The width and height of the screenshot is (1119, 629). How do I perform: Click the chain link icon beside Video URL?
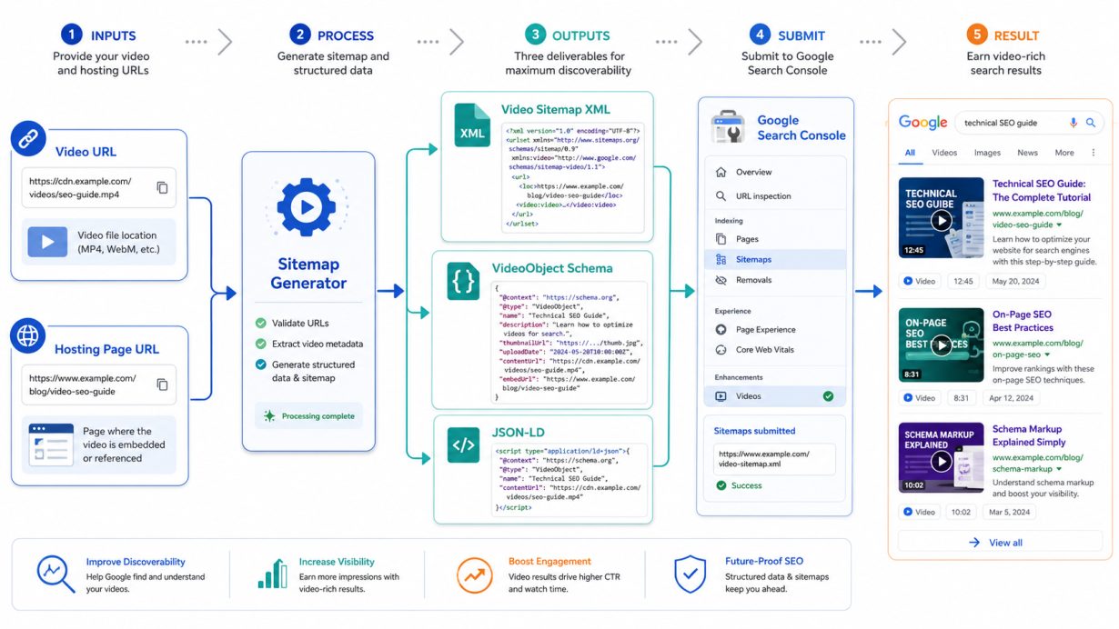(x=28, y=139)
